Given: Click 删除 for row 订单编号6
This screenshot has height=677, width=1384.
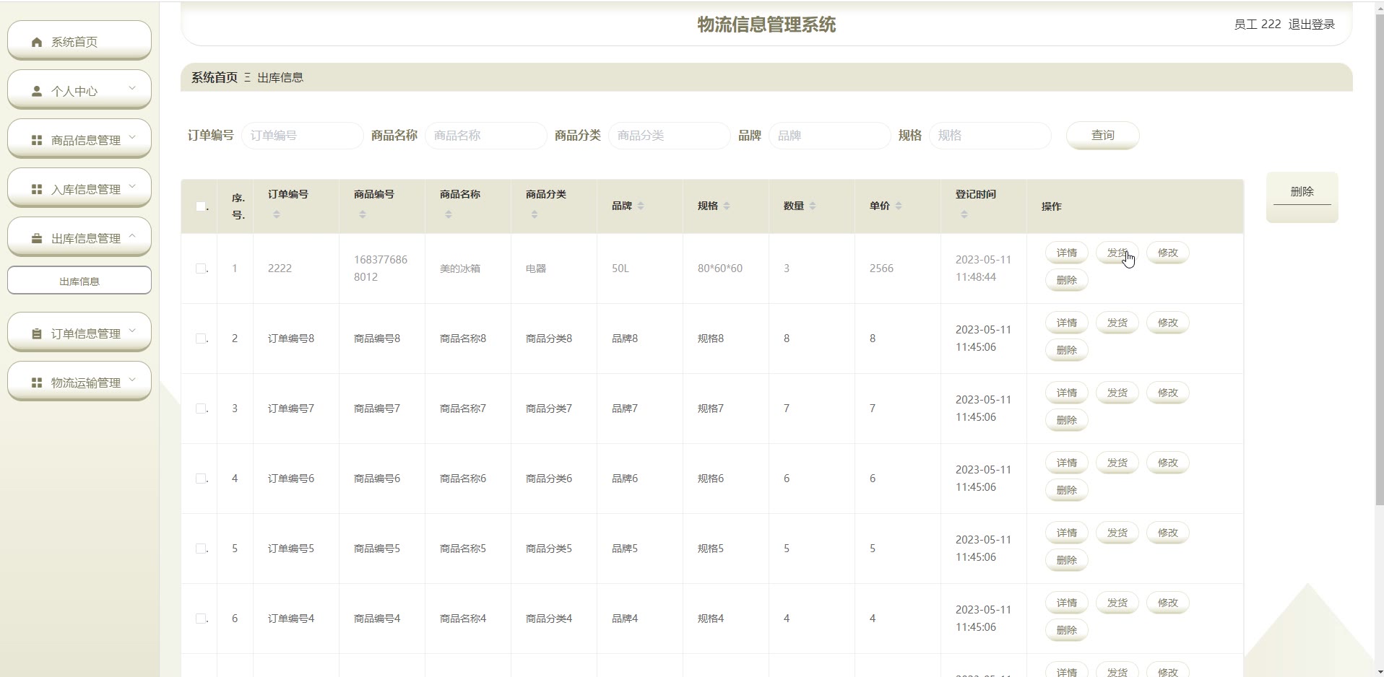Looking at the screenshot, I should 1067,490.
